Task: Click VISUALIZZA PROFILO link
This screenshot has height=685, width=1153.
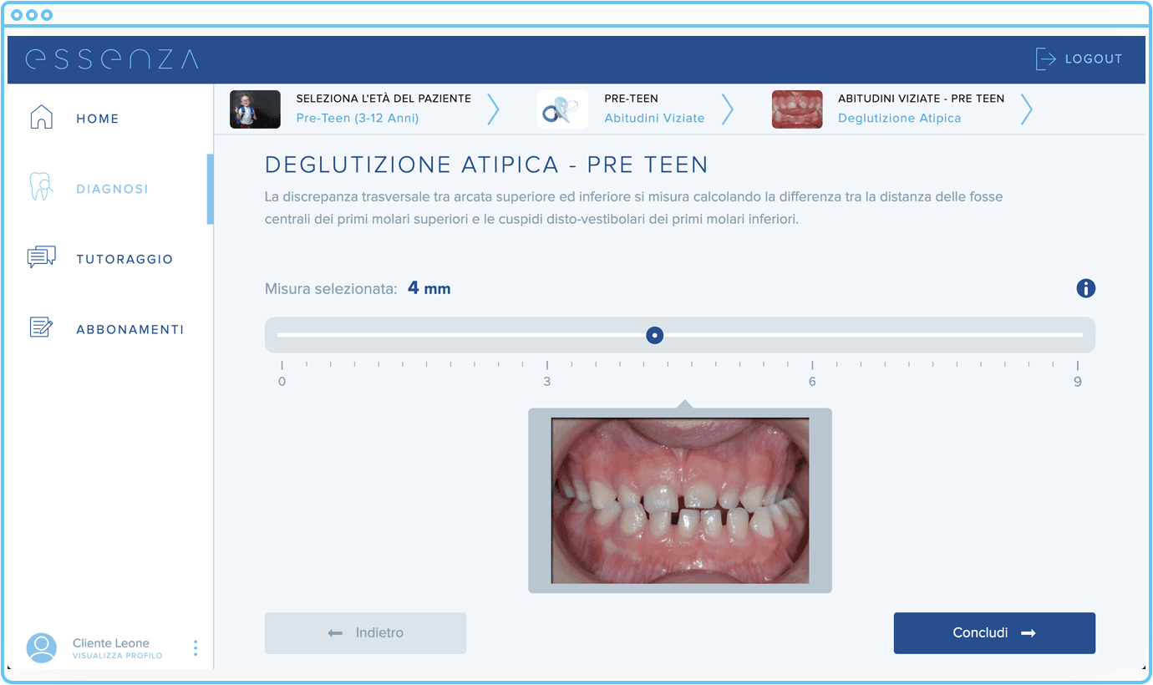Action: 118,657
